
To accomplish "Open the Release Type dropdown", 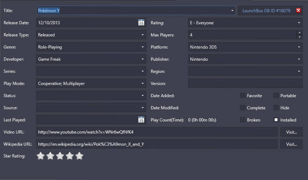I will point(143,35).
